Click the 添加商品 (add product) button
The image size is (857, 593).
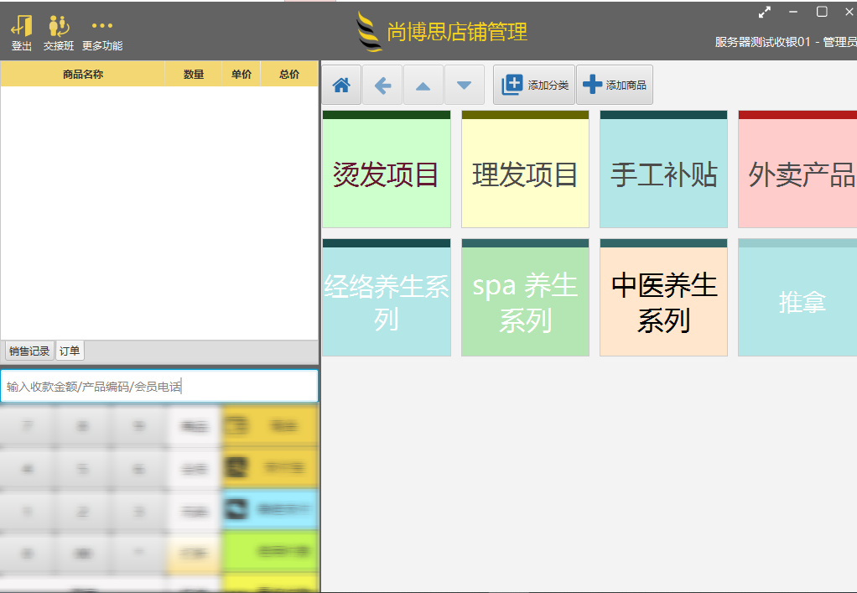(x=615, y=84)
